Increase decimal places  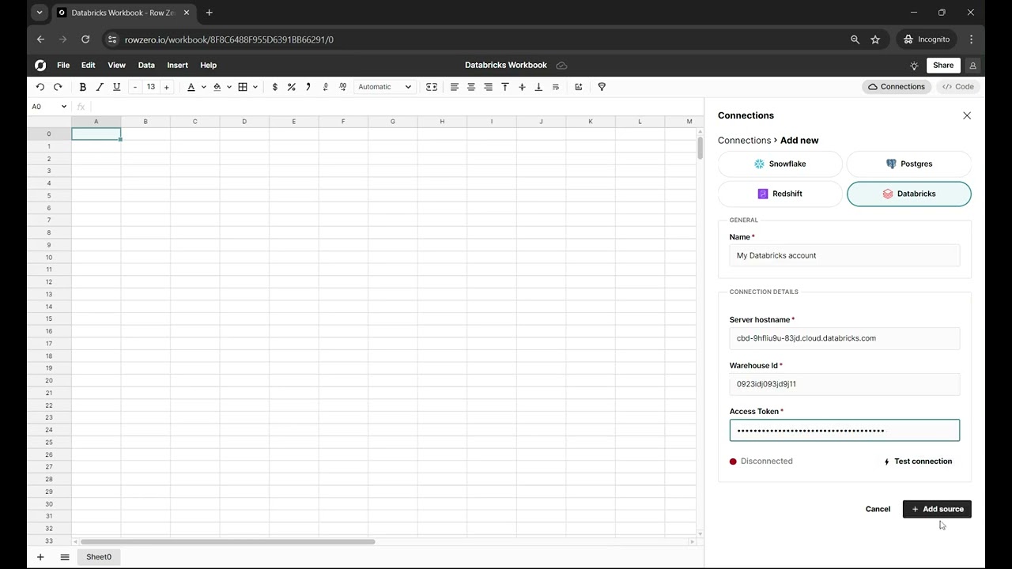(342, 87)
